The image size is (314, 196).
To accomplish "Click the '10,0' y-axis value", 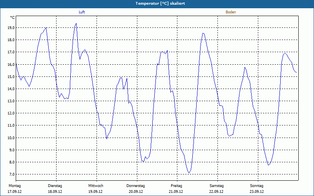I will tap(11, 138).
